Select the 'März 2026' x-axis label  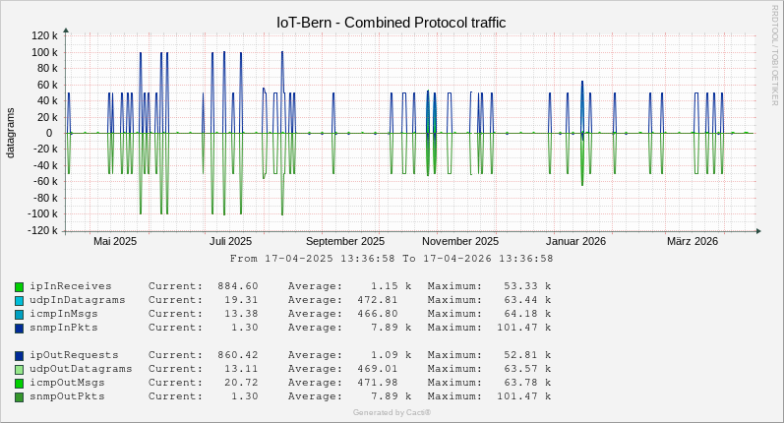tap(692, 241)
